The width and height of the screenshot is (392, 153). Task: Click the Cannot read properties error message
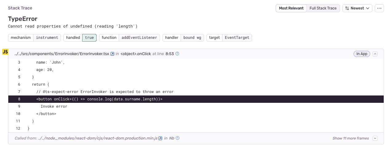point(73,26)
